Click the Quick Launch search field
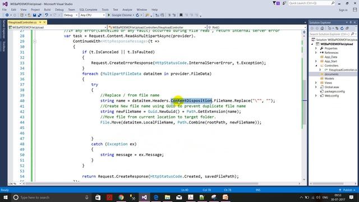This screenshot has height=202, width=359. pos(311,3)
